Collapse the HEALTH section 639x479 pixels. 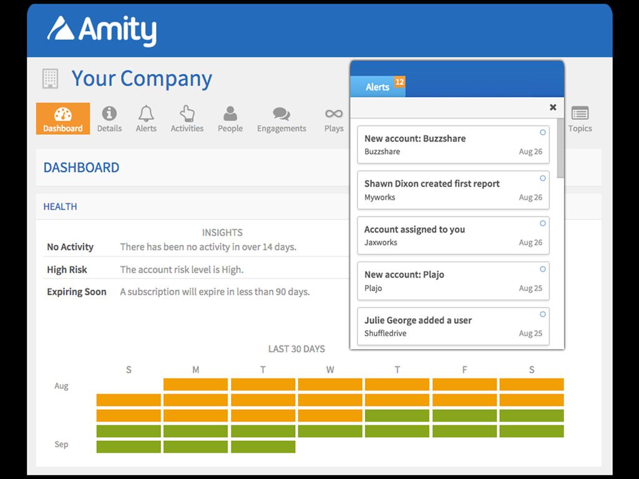60,206
